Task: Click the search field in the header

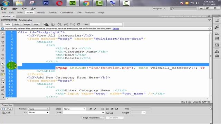Action: (183, 9)
